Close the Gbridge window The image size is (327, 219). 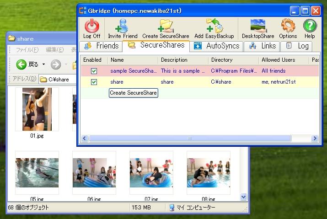click(316, 11)
